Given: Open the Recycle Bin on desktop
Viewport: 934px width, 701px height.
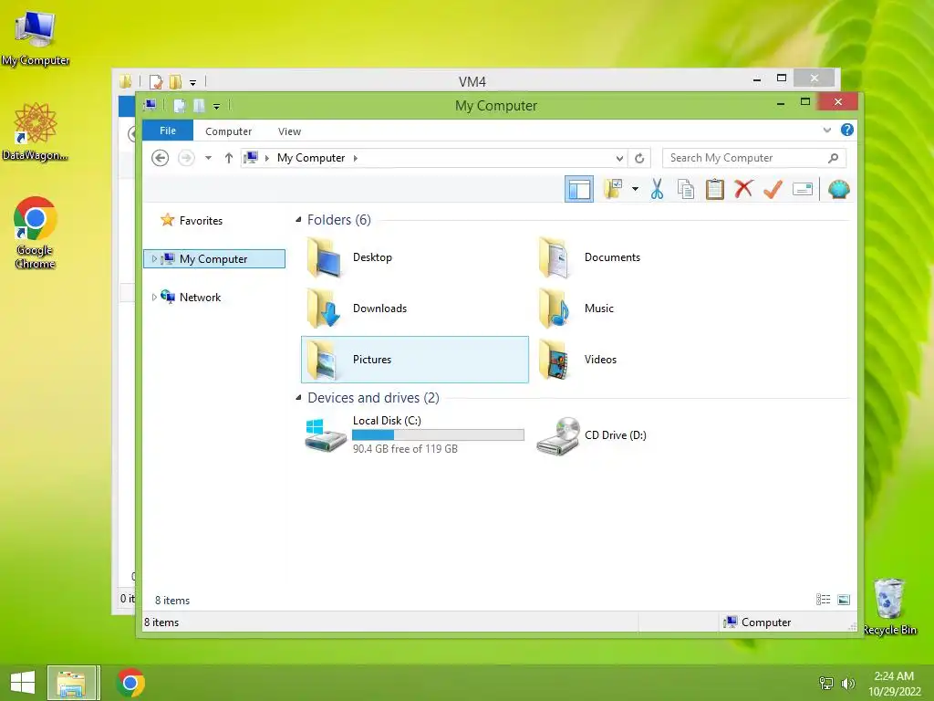Looking at the screenshot, I should [x=889, y=607].
